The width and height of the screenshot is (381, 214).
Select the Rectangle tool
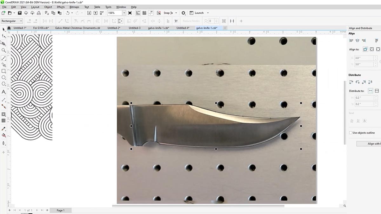point(3,71)
